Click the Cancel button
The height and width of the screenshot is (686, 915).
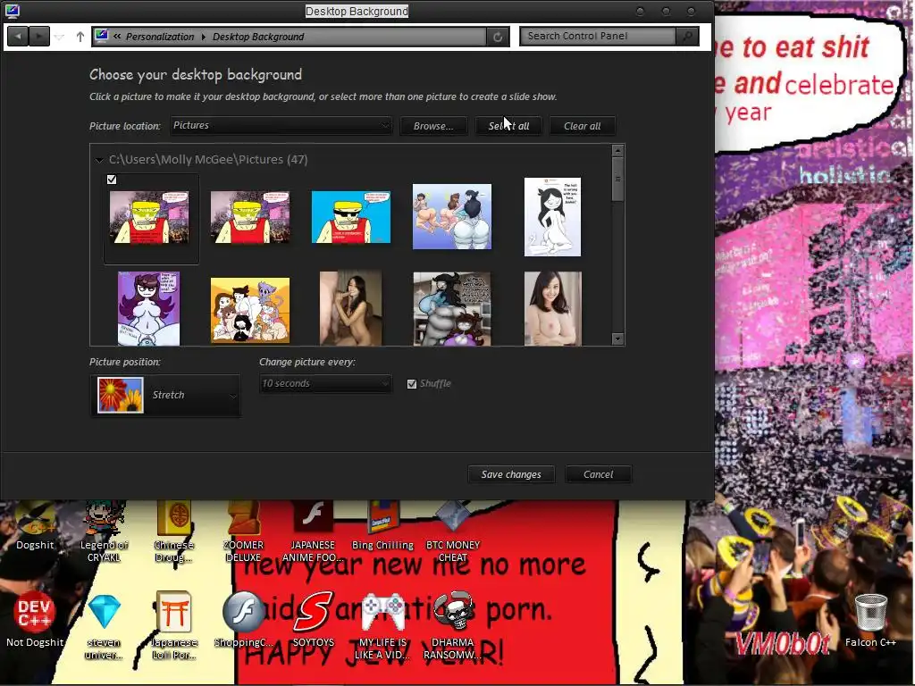(598, 474)
